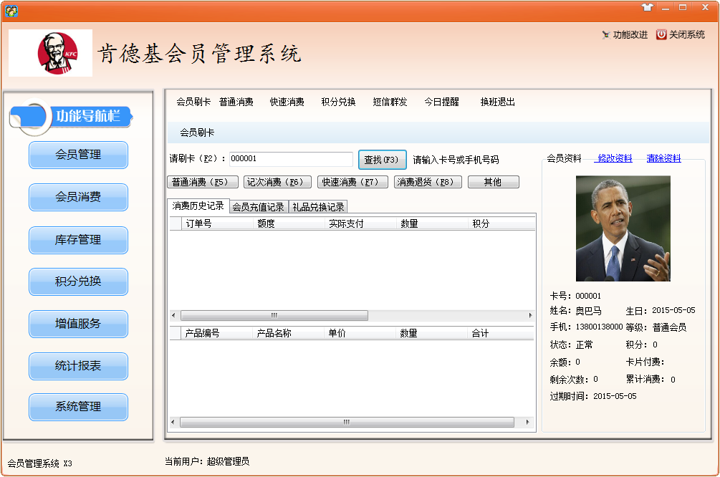Click the 功能改进 text link
The width and height of the screenshot is (720, 477).
[x=630, y=35]
